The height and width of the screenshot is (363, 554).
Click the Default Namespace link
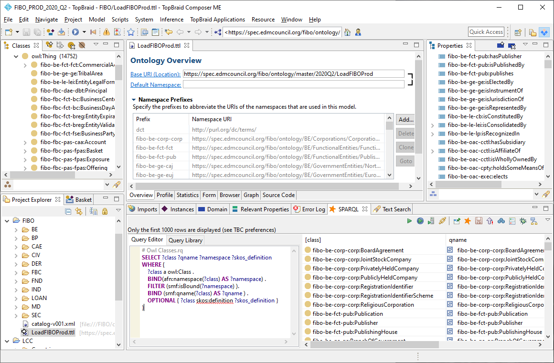[x=156, y=84]
